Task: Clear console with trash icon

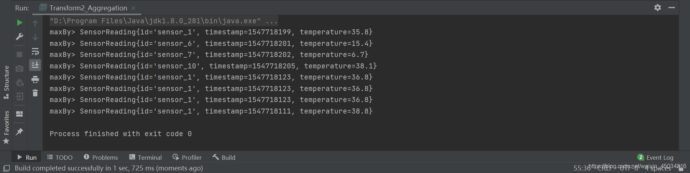Action: point(35,93)
